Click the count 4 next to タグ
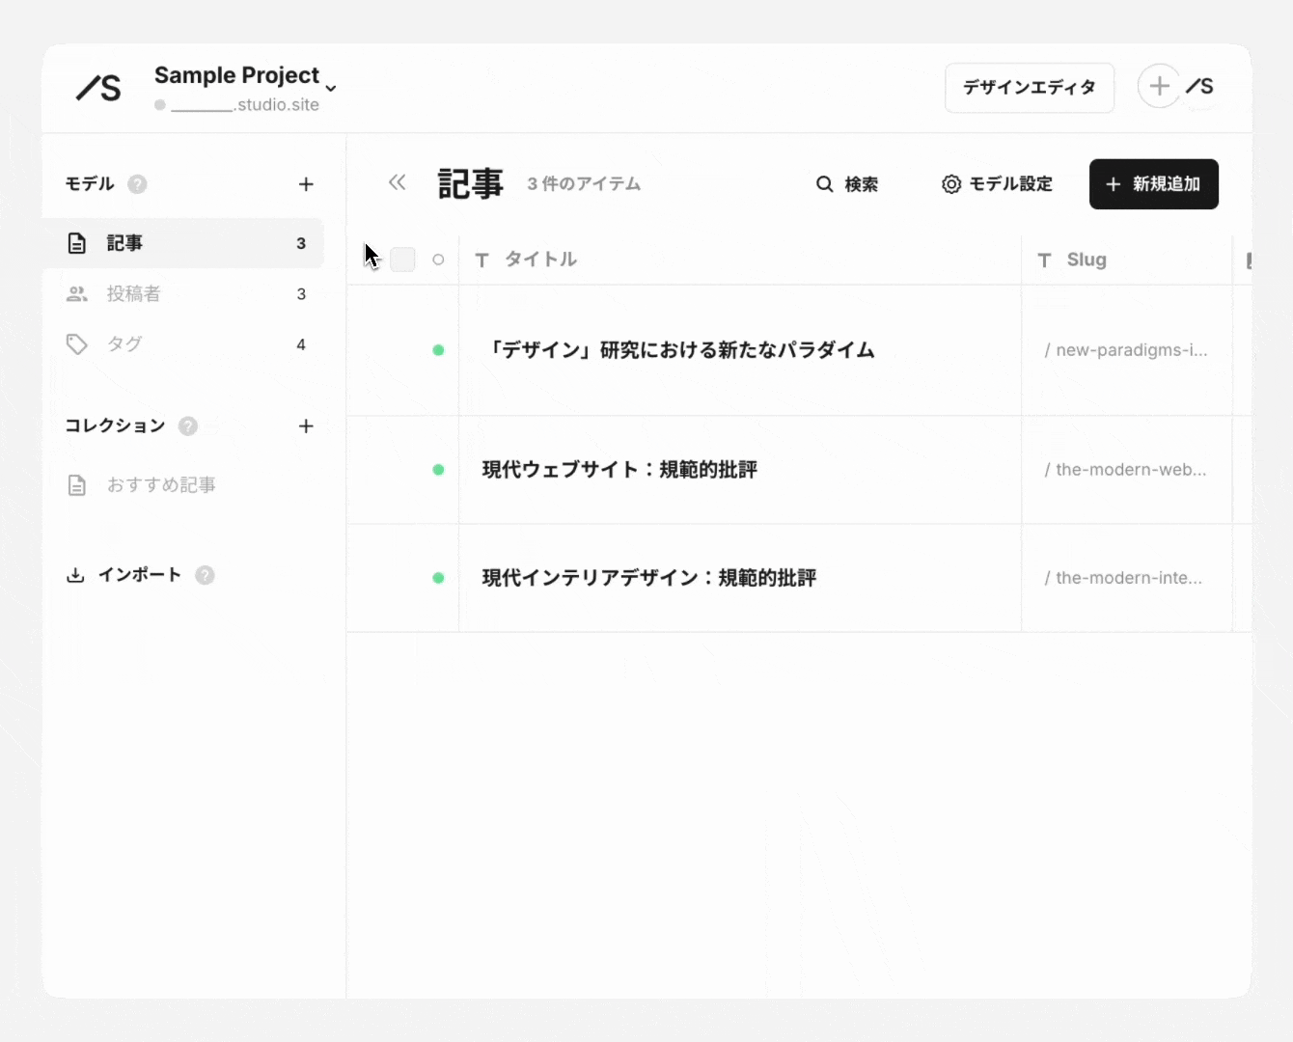Viewport: 1293px width, 1042px height. pyautogui.click(x=301, y=344)
